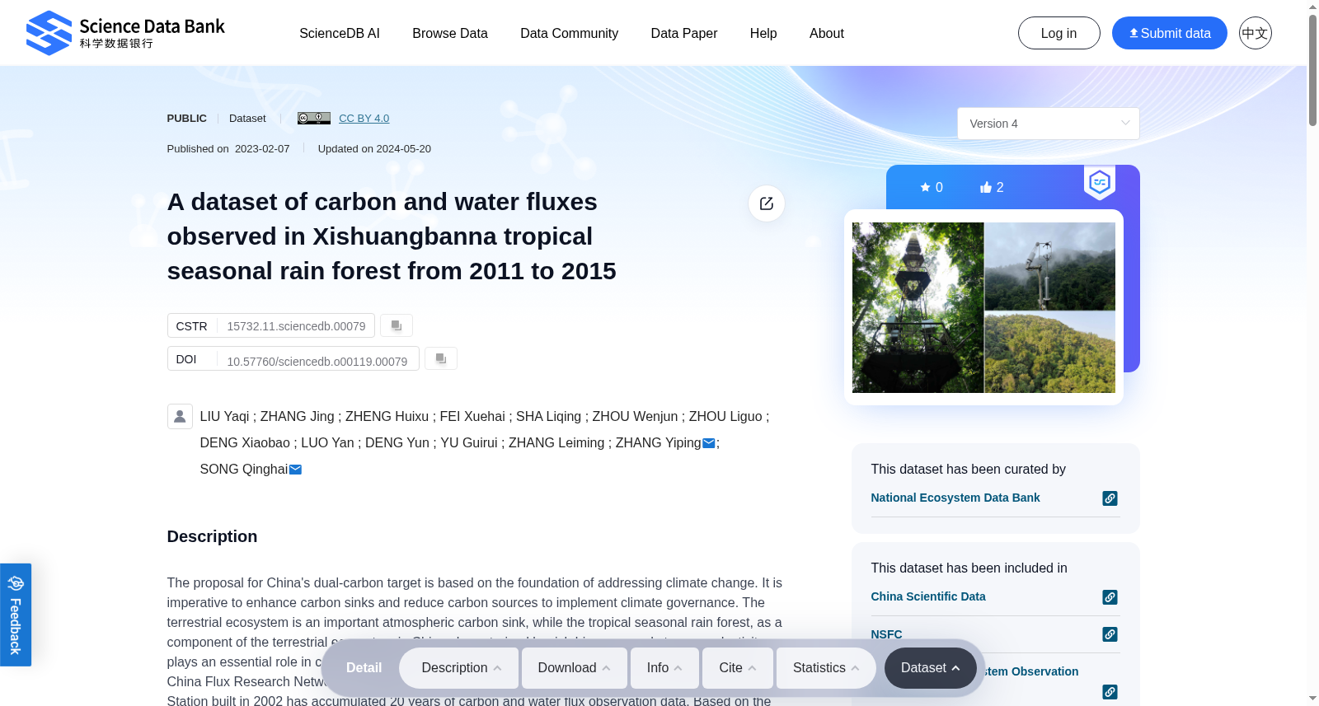Open the About menu
The image size is (1319, 706).
click(x=827, y=33)
